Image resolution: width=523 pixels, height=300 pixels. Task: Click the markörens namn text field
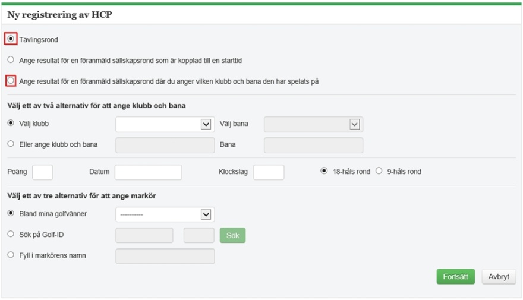coord(165,256)
